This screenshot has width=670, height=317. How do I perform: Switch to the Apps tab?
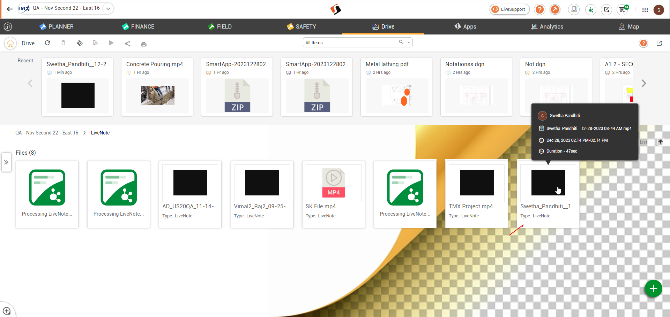point(465,26)
